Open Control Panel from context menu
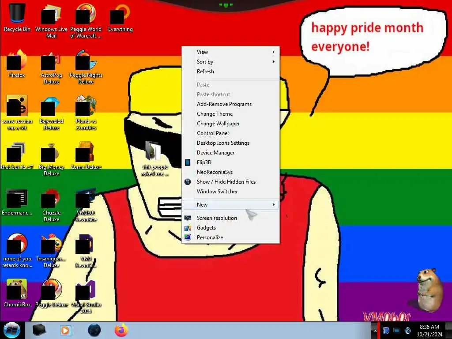This screenshot has width=452, height=339. [x=230, y=133]
